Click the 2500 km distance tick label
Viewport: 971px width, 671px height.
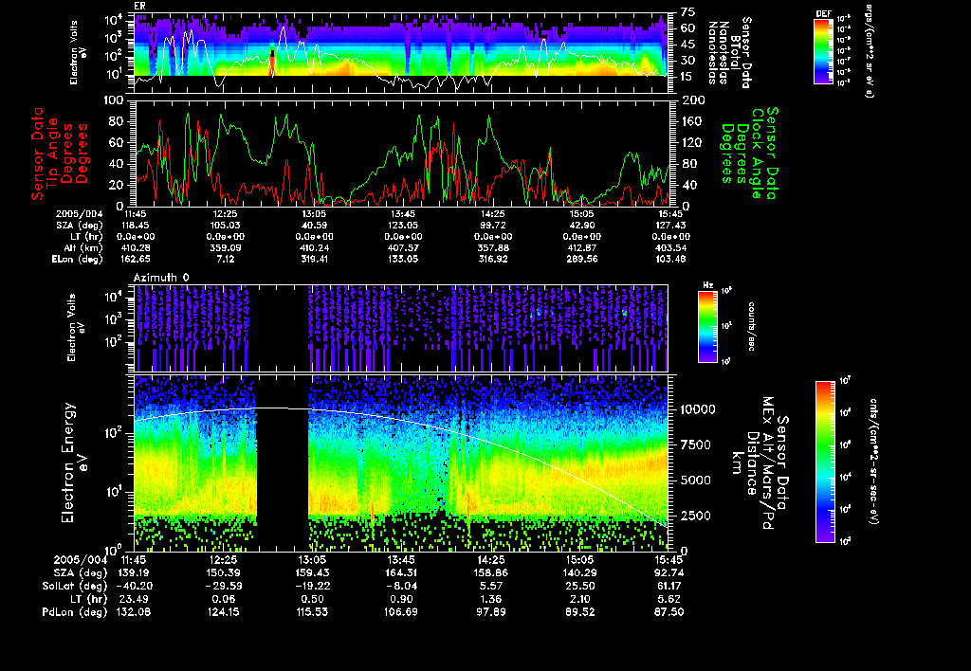[695, 516]
